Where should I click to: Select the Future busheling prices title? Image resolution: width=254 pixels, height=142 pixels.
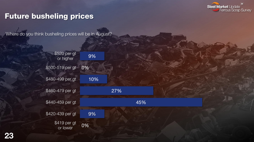[x=49, y=16]
